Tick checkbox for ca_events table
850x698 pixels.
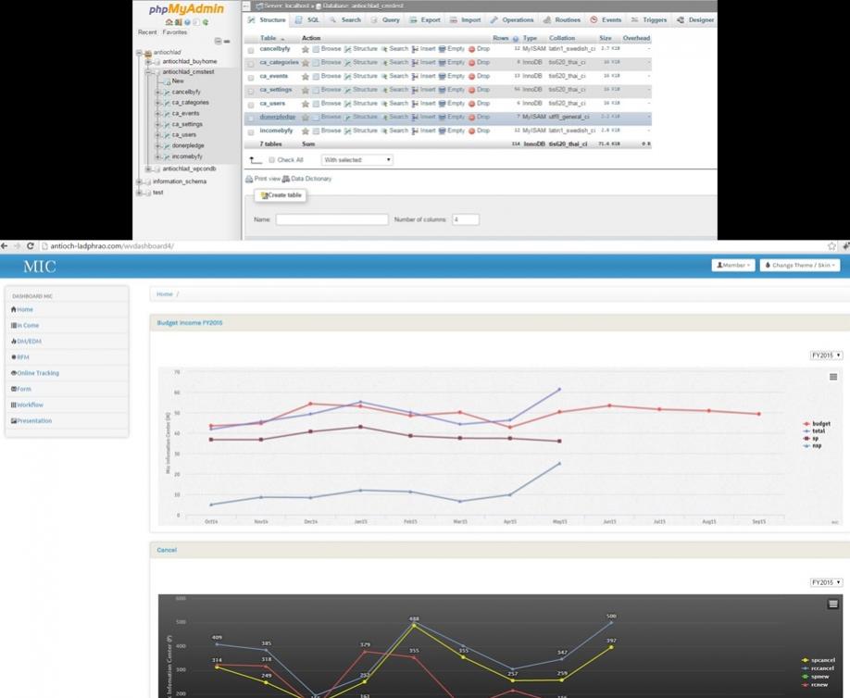250,77
